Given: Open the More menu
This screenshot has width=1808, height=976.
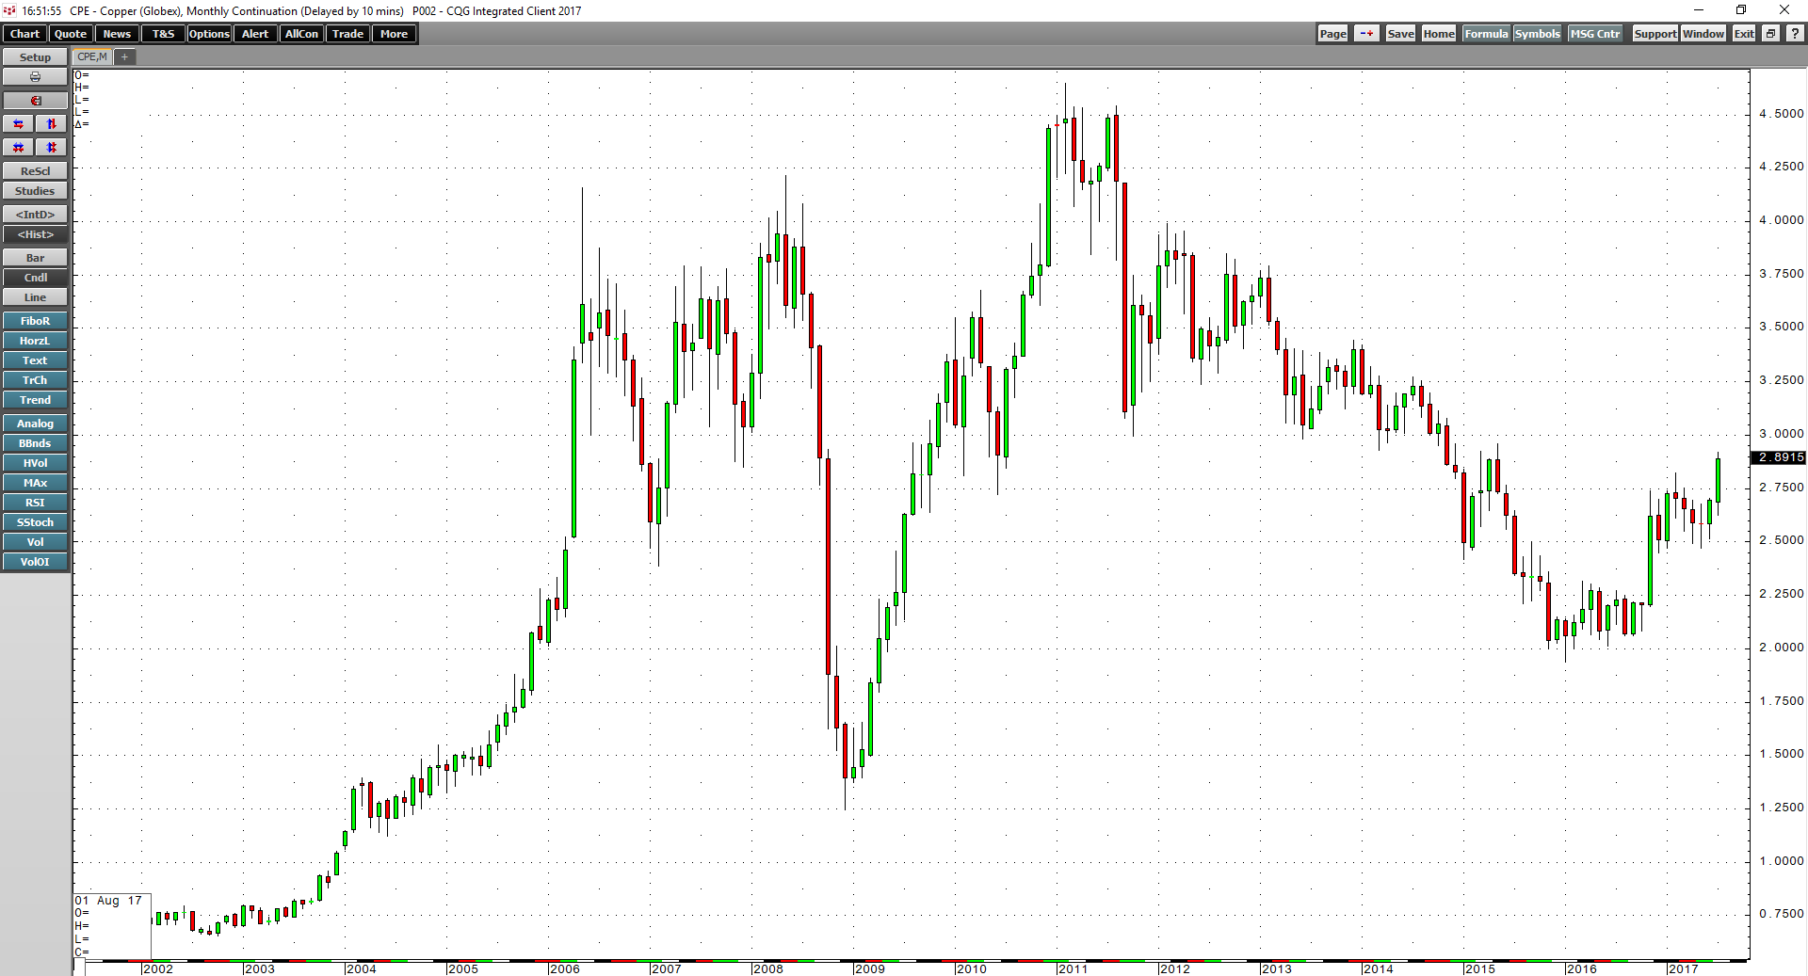Looking at the screenshot, I should click(394, 33).
